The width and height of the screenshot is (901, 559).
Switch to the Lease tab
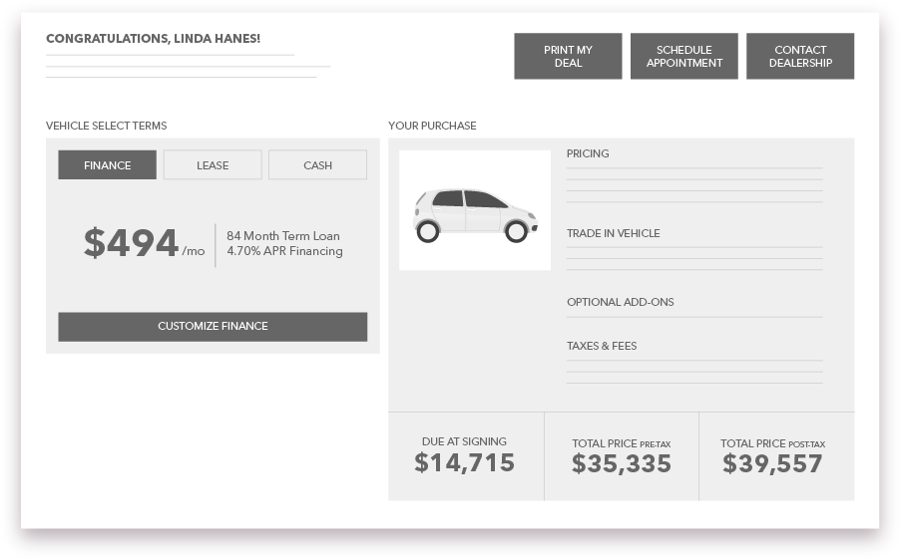213,165
